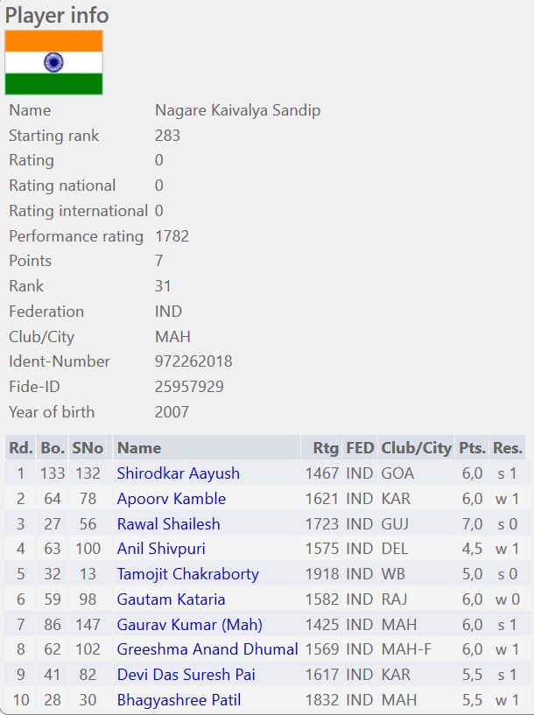Open Tamojit Chakraborty's player page
The width and height of the screenshot is (534, 715).
point(187,574)
